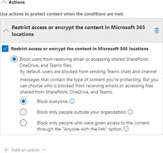Open info icon beside outside your organization option
Viewport: 163px width, 153px height.
click(x=131, y=112)
